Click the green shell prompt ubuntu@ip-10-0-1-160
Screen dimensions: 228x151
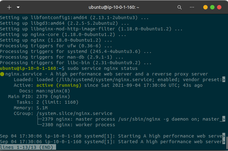pyautogui.click(x=28, y=68)
